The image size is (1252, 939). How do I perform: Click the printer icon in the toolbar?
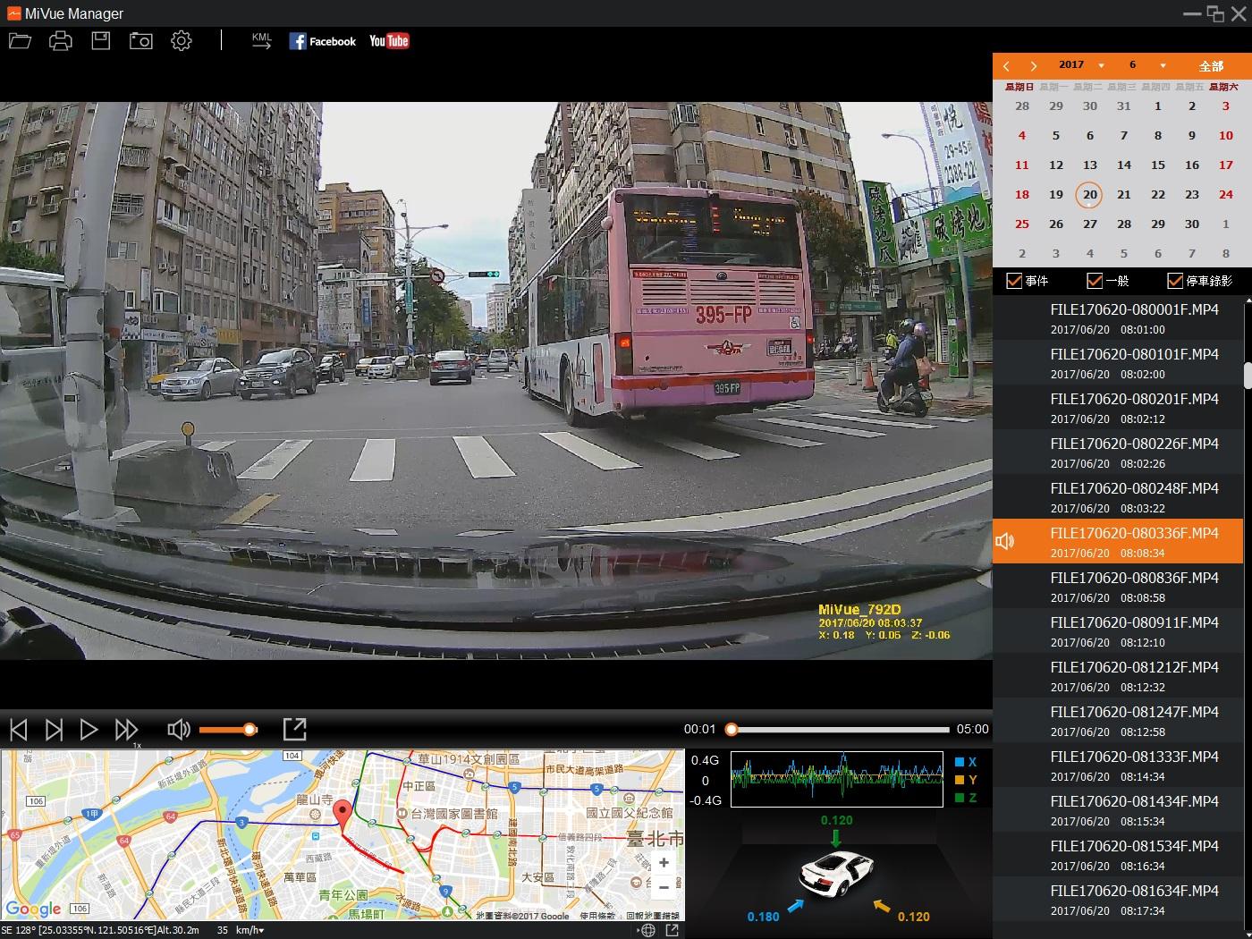tap(60, 41)
